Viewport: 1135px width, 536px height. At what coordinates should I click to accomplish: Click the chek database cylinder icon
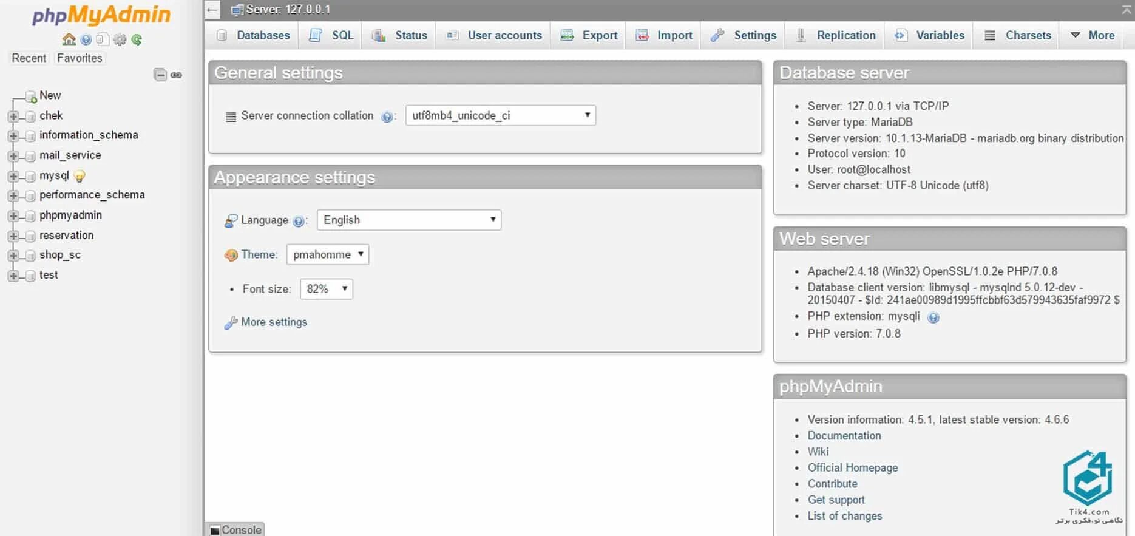pyautogui.click(x=30, y=117)
